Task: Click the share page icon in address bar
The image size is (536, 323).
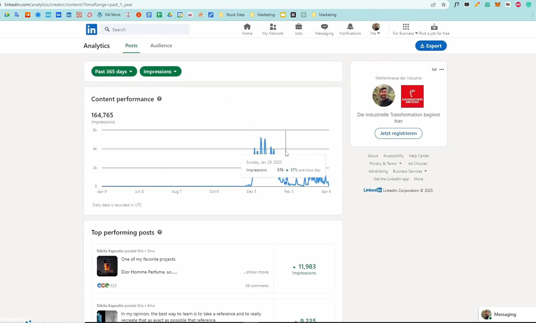Action: click(x=433, y=4)
